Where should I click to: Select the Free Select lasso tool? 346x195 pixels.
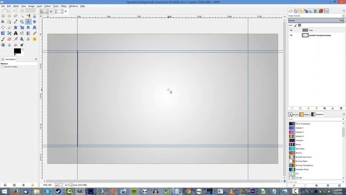coord(16,16)
